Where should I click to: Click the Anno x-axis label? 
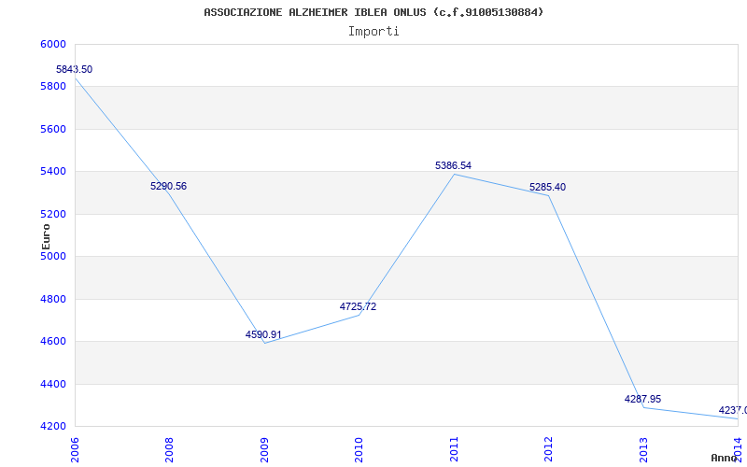[725, 459]
